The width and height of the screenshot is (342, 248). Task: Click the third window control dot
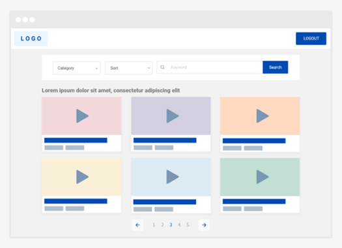pos(33,20)
